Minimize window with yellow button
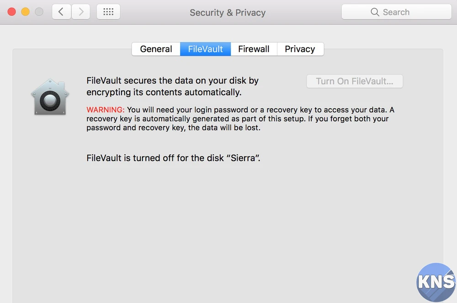 coord(26,12)
